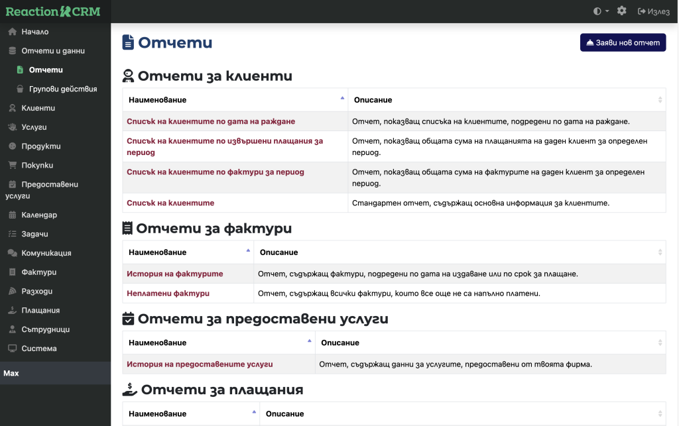Open the theme contrast dropdown in top bar

point(601,11)
